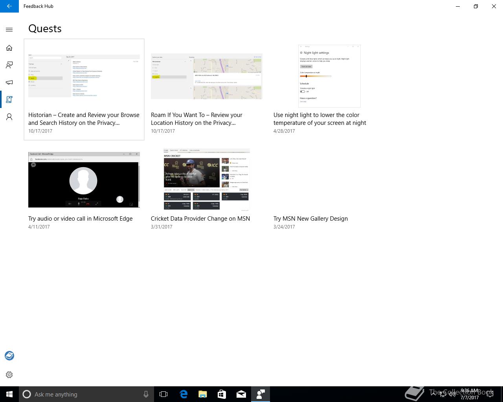503x402 pixels.
Task: Open the Feedback section icon
Action: point(9,65)
